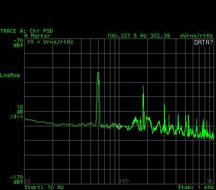Click the 'nVrms/rtHz' unit label
The width and height of the screenshot is (216, 190).
[x=197, y=36]
